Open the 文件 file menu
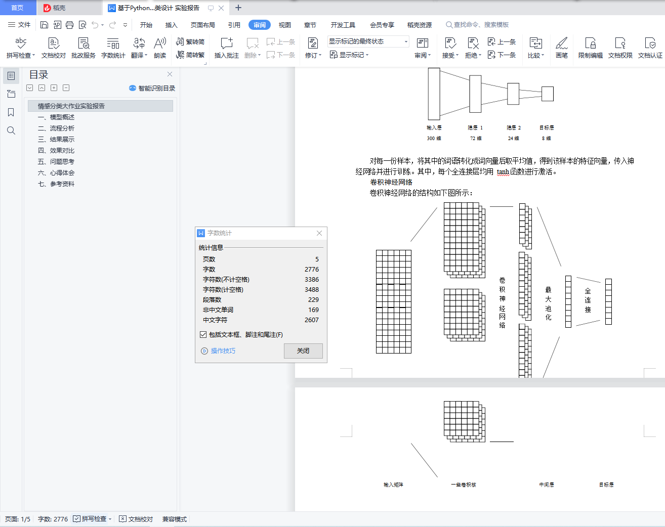The image size is (665, 527). [19, 25]
